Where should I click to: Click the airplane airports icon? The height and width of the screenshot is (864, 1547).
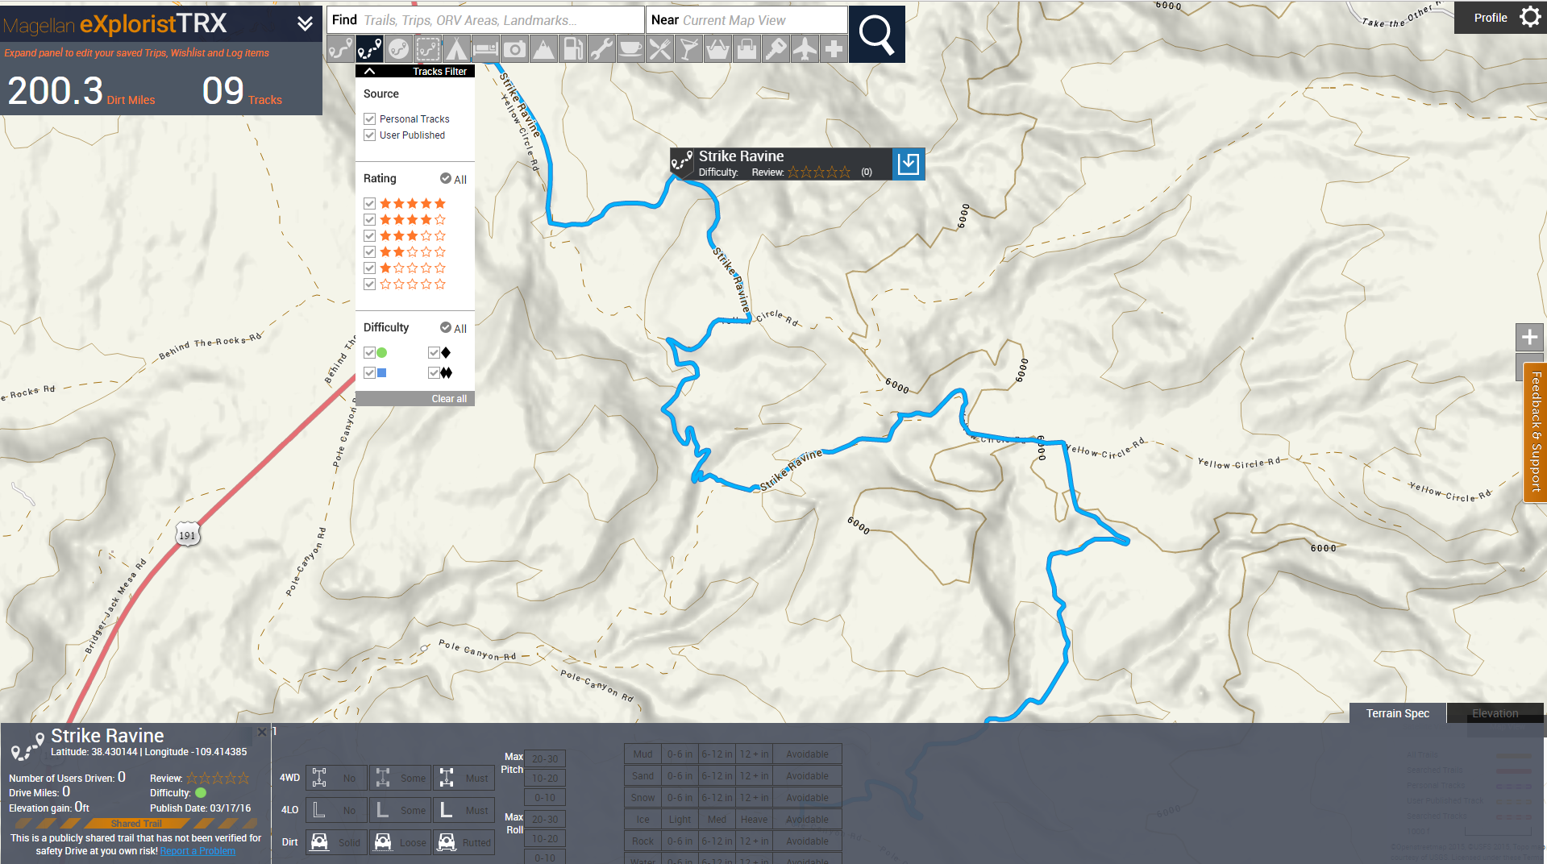[x=805, y=48]
